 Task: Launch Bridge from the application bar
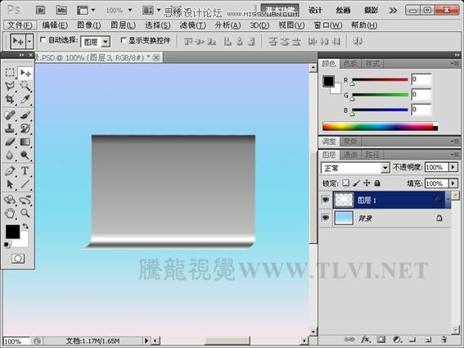(41, 11)
